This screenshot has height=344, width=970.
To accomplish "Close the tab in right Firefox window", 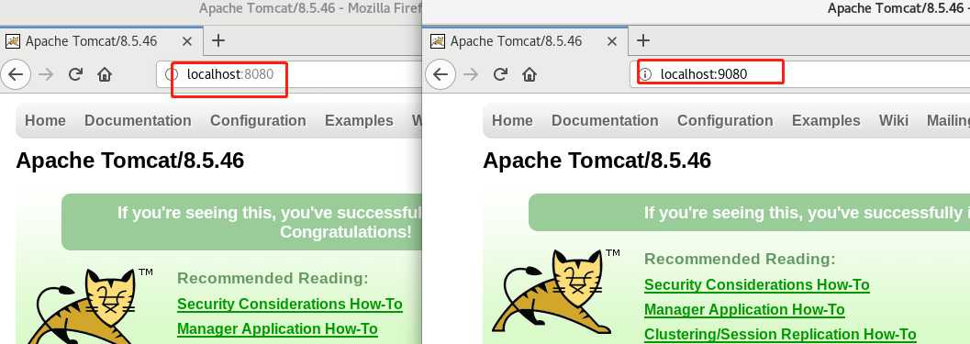I will point(612,41).
